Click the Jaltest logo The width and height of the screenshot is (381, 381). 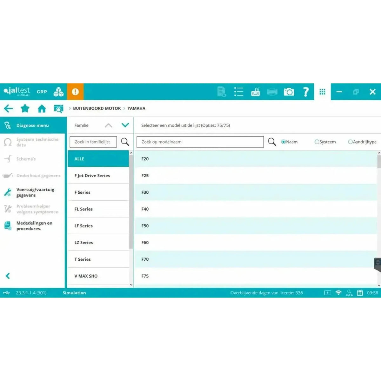pyautogui.click(x=17, y=91)
